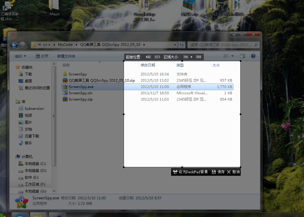Click Maps folder on desktop
Screen dimensions: 304x217
coord(54,8)
